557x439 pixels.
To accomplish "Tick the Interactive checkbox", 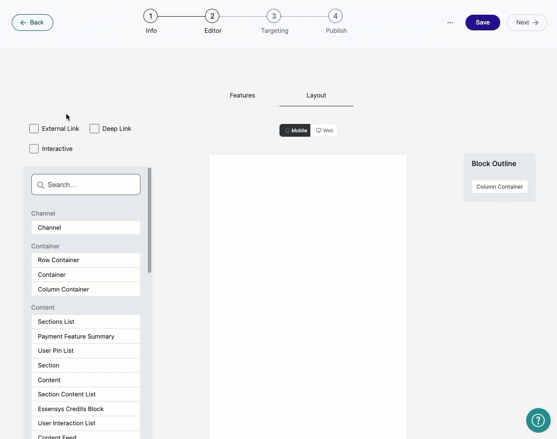I will 34,148.
